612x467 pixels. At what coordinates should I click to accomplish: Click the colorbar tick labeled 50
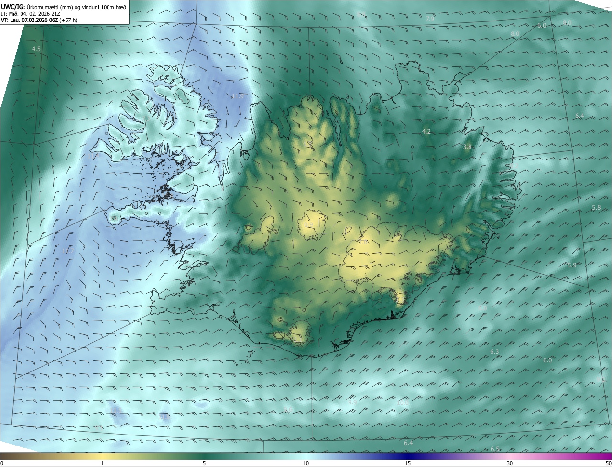coord(609,463)
